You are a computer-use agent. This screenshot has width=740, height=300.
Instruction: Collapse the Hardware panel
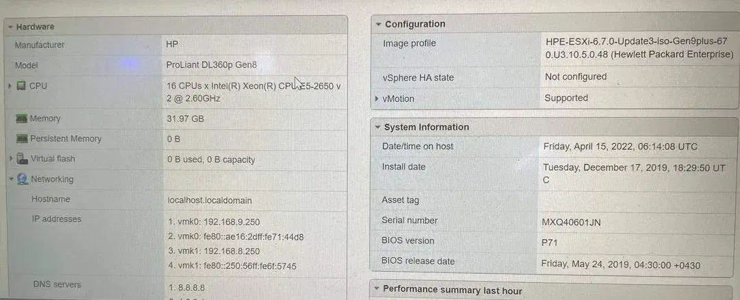pyautogui.click(x=10, y=27)
